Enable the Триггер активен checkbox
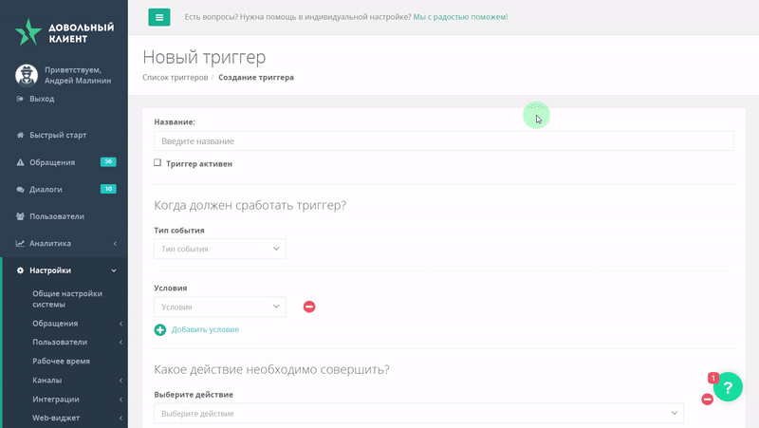This screenshot has height=428, width=759. click(157, 162)
